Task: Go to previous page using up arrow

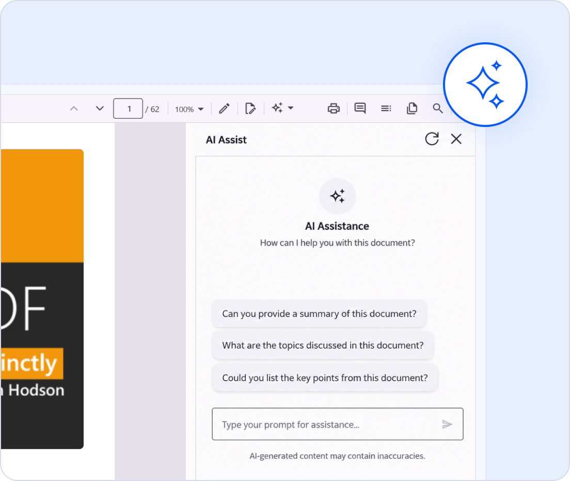Action: 74,108
